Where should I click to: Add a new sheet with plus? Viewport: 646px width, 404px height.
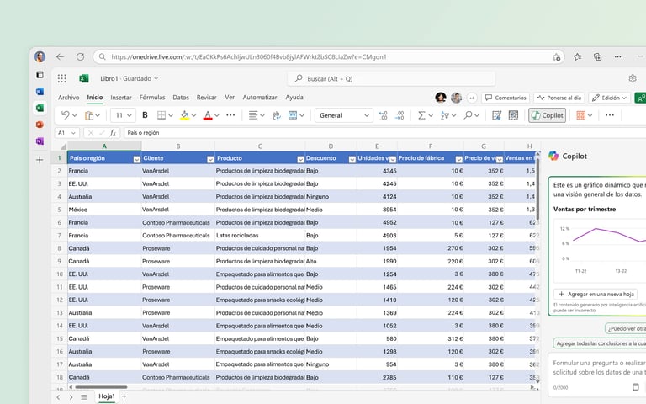point(124,396)
